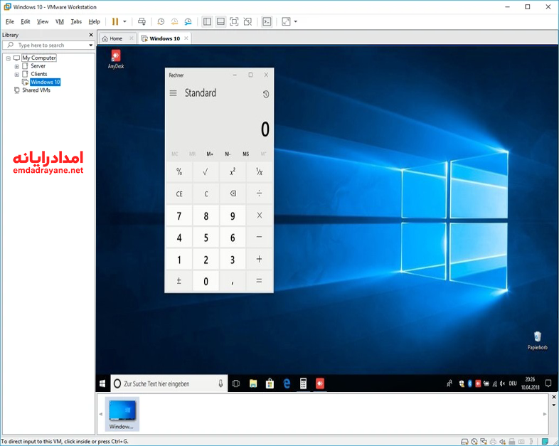The height and width of the screenshot is (446, 559).
Task: Select the Windows 10 tab
Action: point(164,38)
